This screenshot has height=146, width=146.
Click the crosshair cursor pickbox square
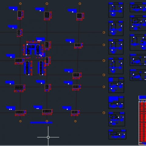(48, 137)
